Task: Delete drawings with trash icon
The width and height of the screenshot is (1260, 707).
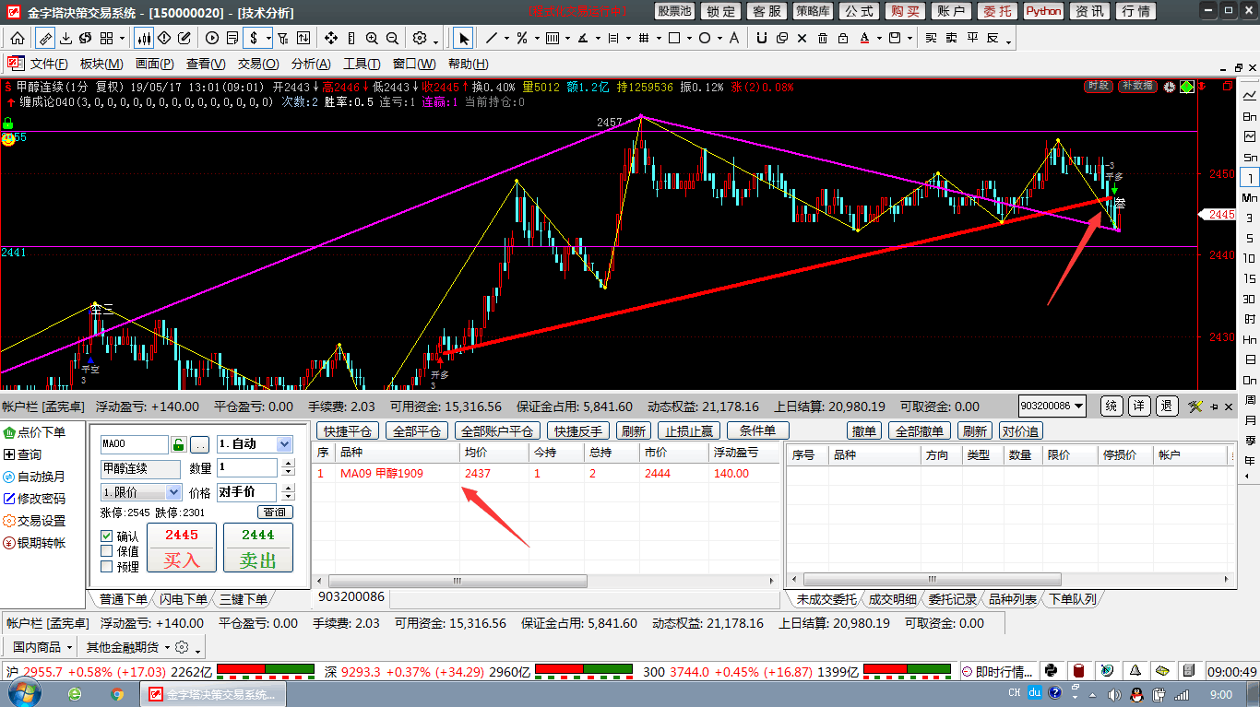Action: pos(823,39)
